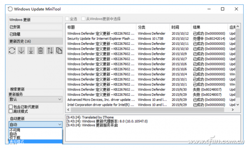This screenshot has width=247, height=148.
Task: Open the 已隐藏 hidden tab
Action: coord(35,34)
